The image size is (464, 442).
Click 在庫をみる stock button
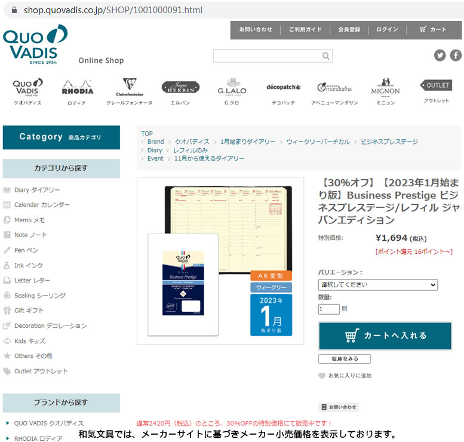345,359
